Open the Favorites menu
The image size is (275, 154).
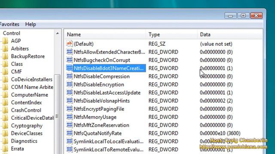coord(9,24)
